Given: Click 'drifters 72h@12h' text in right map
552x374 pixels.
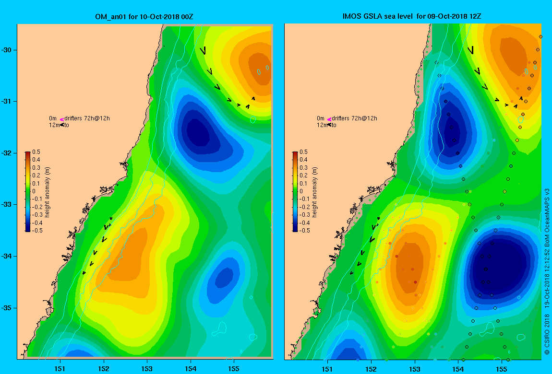Looking at the screenshot, I should point(355,118).
